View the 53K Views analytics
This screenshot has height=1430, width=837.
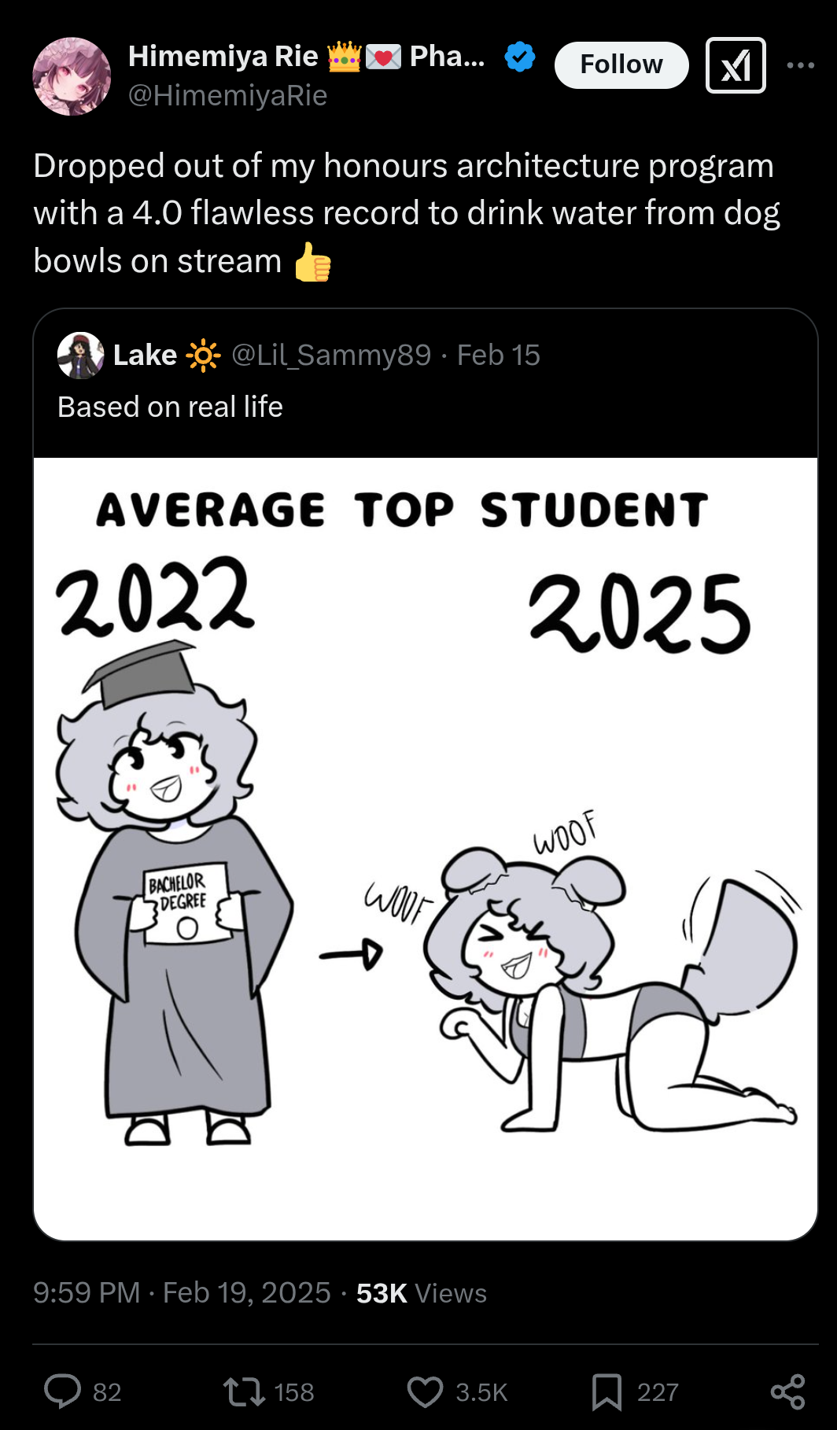(422, 1293)
